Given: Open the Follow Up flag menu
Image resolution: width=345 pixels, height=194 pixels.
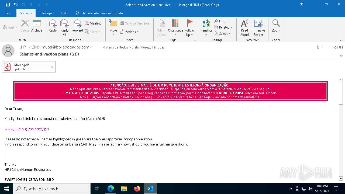Looking at the screenshot, I should pos(189,27).
